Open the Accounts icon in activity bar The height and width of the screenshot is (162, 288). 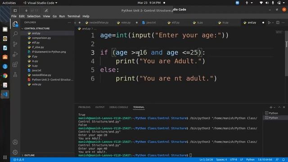click(15, 142)
